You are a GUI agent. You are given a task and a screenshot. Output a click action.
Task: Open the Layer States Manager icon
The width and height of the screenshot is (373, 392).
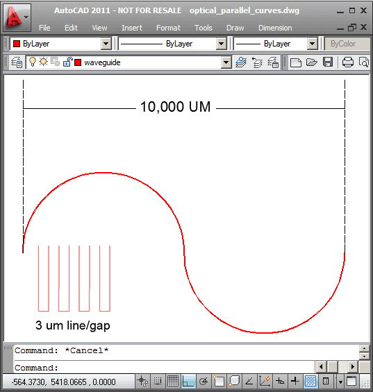coord(273,62)
